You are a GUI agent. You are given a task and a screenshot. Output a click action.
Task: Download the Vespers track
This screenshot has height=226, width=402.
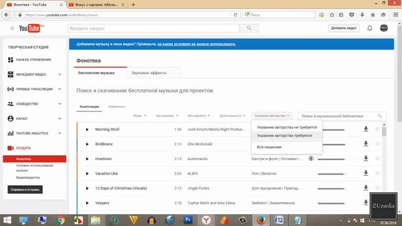coord(366,202)
